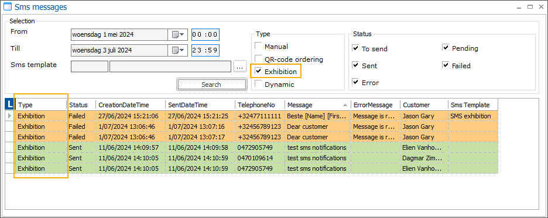Viewport: 548px width, 218px height.
Task: Click the Till date field woensdag 3 juli 2024
Action: (x=119, y=50)
